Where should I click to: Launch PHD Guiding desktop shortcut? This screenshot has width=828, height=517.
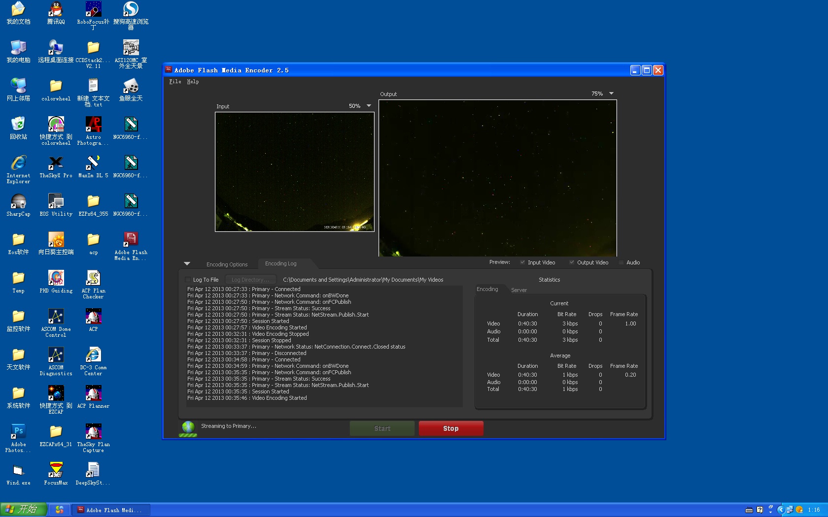pyautogui.click(x=56, y=282)
